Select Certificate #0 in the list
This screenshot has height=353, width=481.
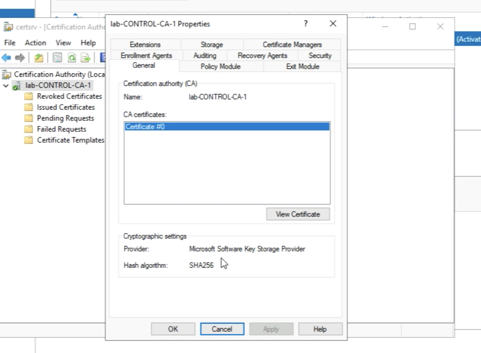point(226,127)
